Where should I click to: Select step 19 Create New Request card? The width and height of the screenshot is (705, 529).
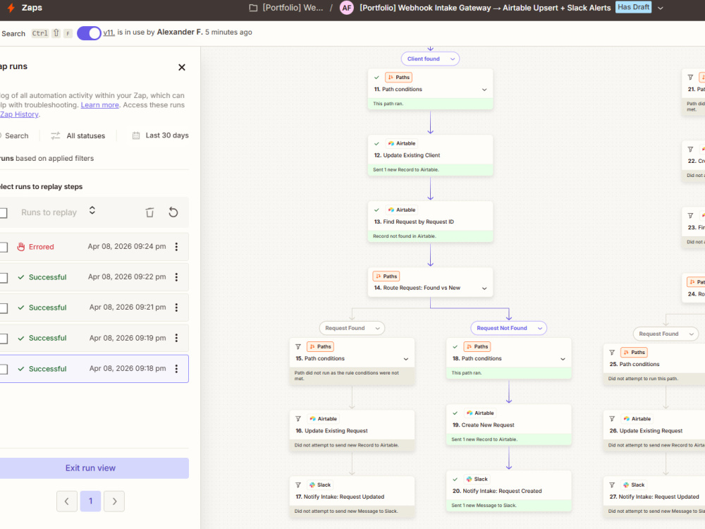508,425
